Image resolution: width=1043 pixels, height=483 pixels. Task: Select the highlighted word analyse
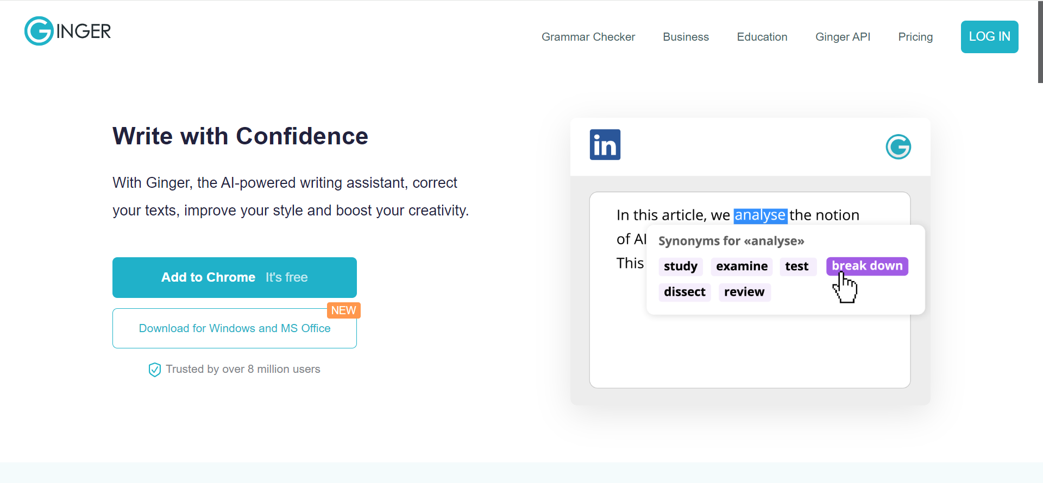(x=759, y=215)
